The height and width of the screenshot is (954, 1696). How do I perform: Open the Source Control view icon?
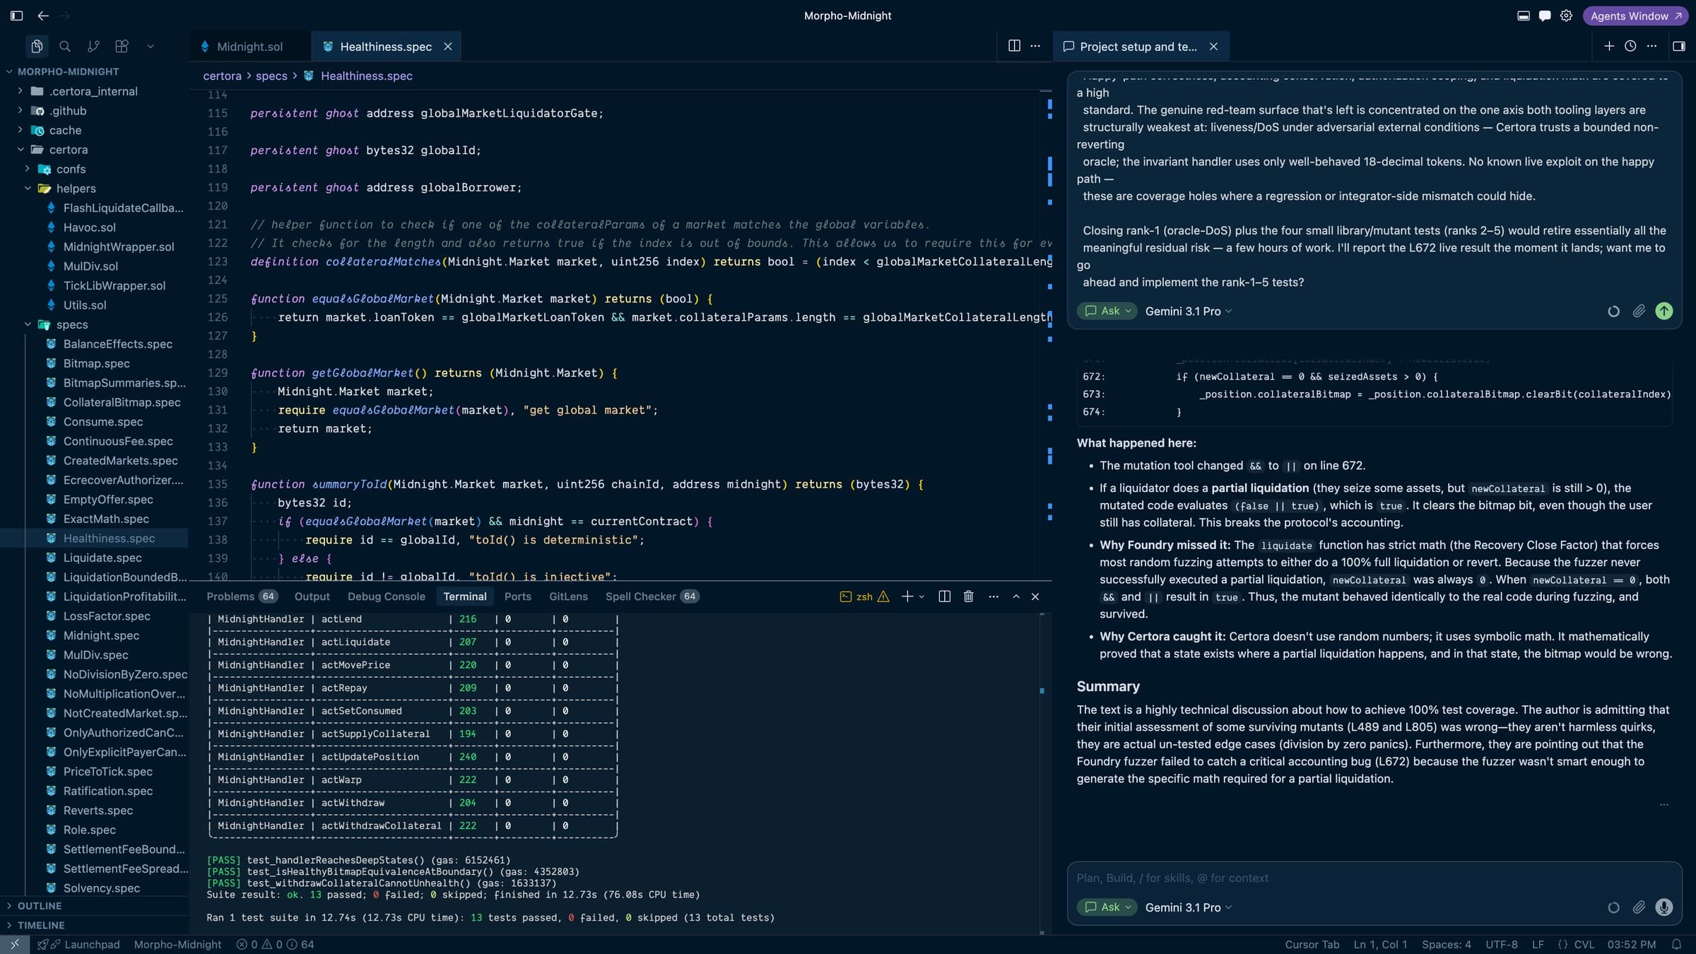pyautogui.click(x=93, y=47)
